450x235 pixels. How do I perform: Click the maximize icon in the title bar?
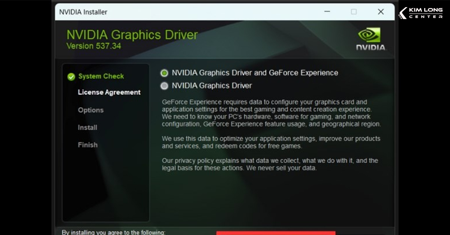(x=353, y=12)
